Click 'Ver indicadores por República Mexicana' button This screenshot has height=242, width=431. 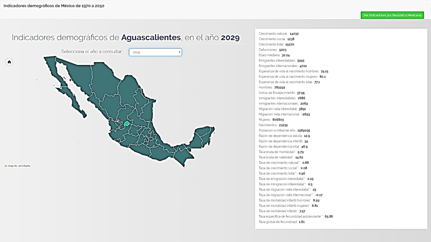(x=392, y=15)
